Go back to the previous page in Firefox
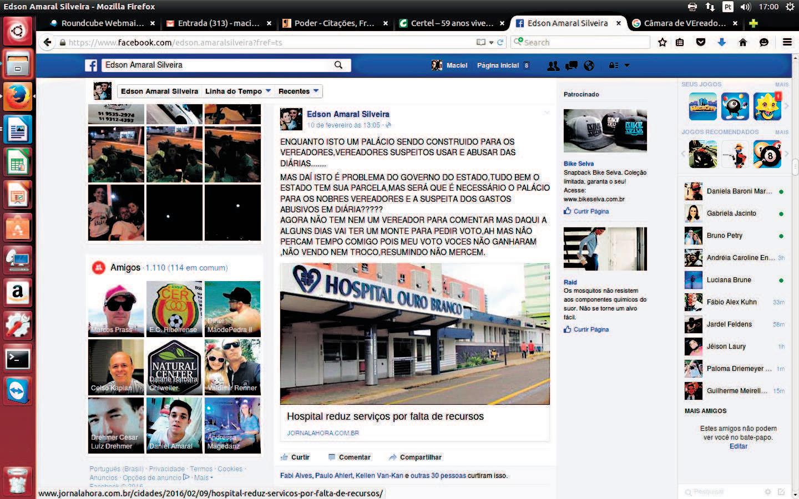Viewport: 799px width, 499px height. 48,42
